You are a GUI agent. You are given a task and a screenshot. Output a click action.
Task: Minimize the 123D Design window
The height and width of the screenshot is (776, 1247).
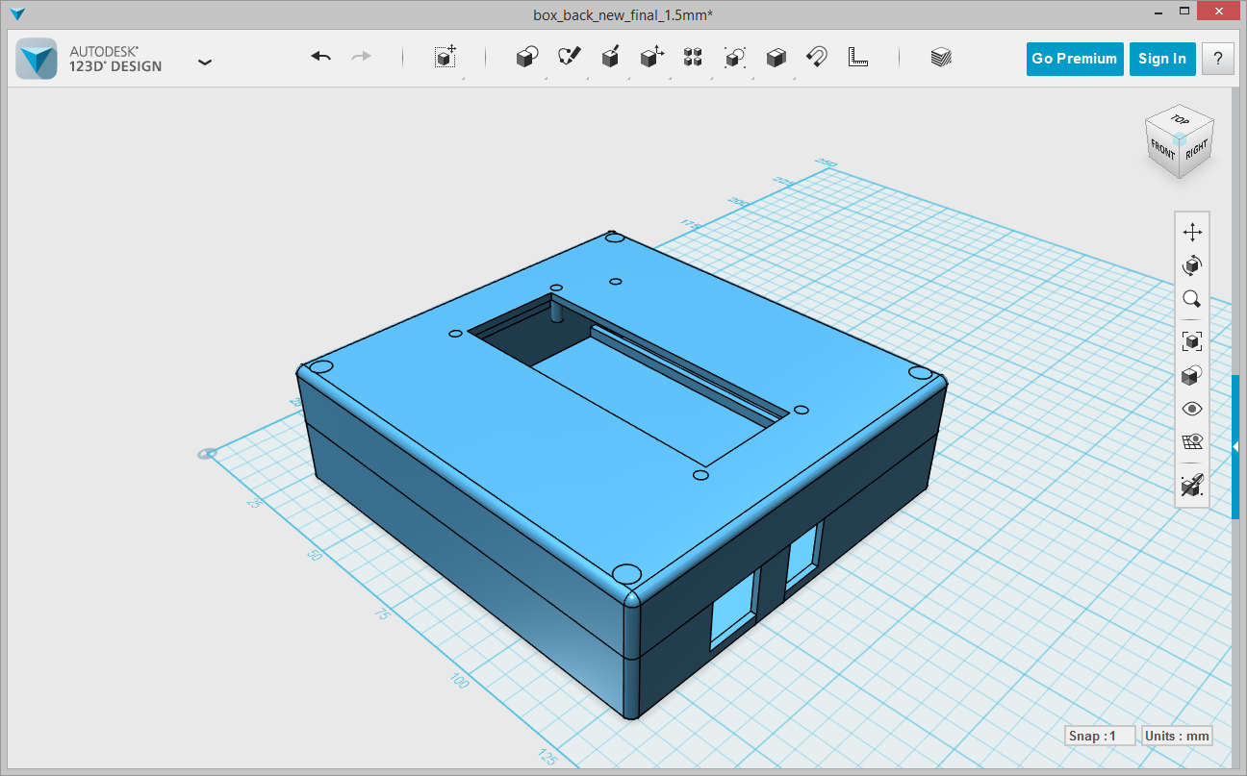pyautogui.click(x=1157, y=13)
